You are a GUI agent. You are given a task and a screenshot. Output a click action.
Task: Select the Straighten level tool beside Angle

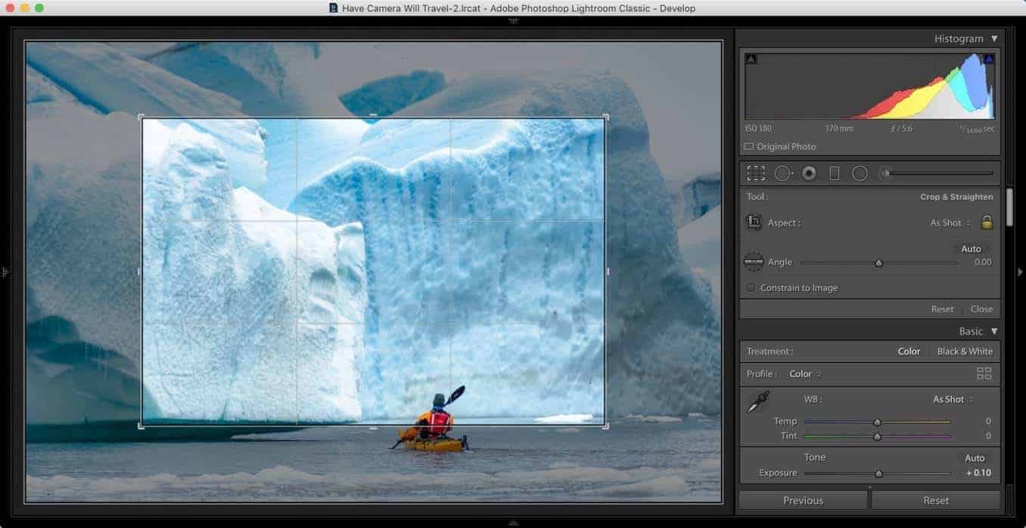[x=754, y=262]
